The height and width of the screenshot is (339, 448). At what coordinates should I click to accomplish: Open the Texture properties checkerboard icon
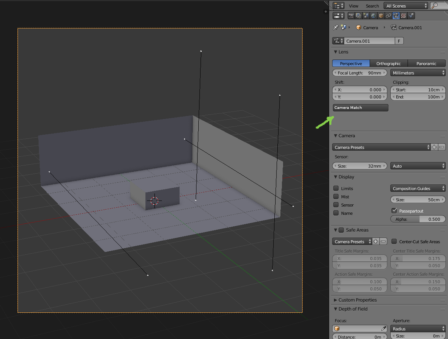point(403,16)
